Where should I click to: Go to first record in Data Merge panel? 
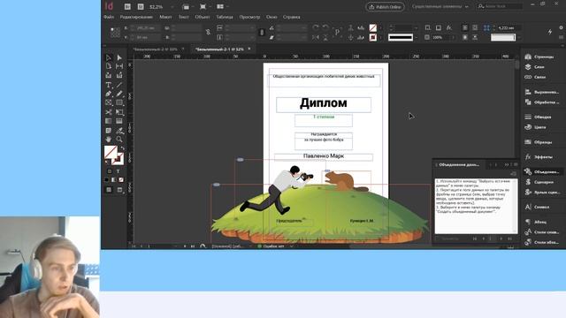475,238
